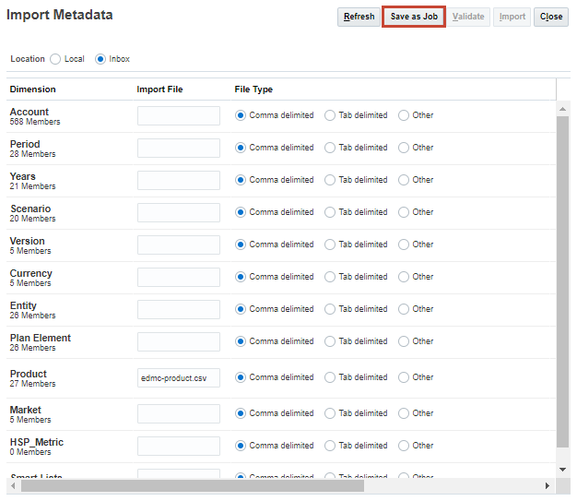Screen dimensions: 577x501
Task: Select Comma delimited for Version
Action: click(x=241, y=245)
